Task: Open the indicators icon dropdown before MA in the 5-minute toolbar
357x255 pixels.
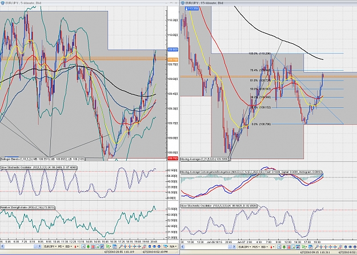Action: [x=166, y=246]
